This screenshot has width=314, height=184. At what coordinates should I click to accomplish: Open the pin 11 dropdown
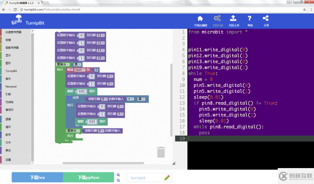pyautogui.click(x=101, y=35)
